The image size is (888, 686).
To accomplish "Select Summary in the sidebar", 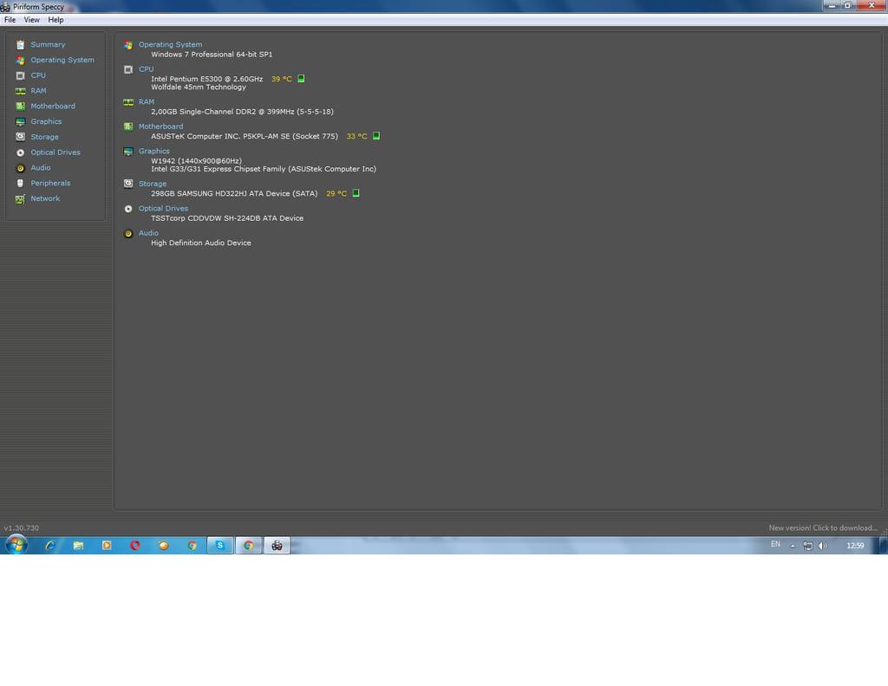I will pyautogui.click(x=48, y=44).
